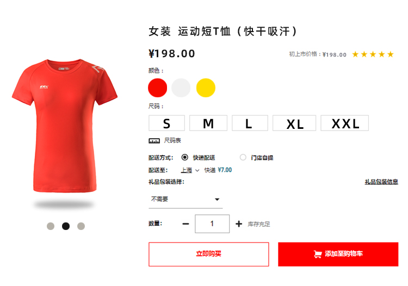
Task: Choose size S
Action: point(167,123)
